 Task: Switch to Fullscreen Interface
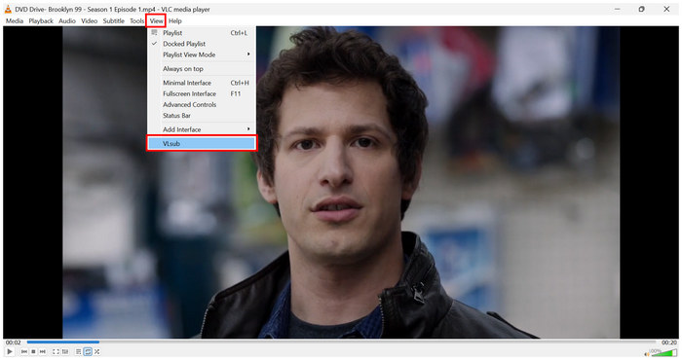coord(202,93)
